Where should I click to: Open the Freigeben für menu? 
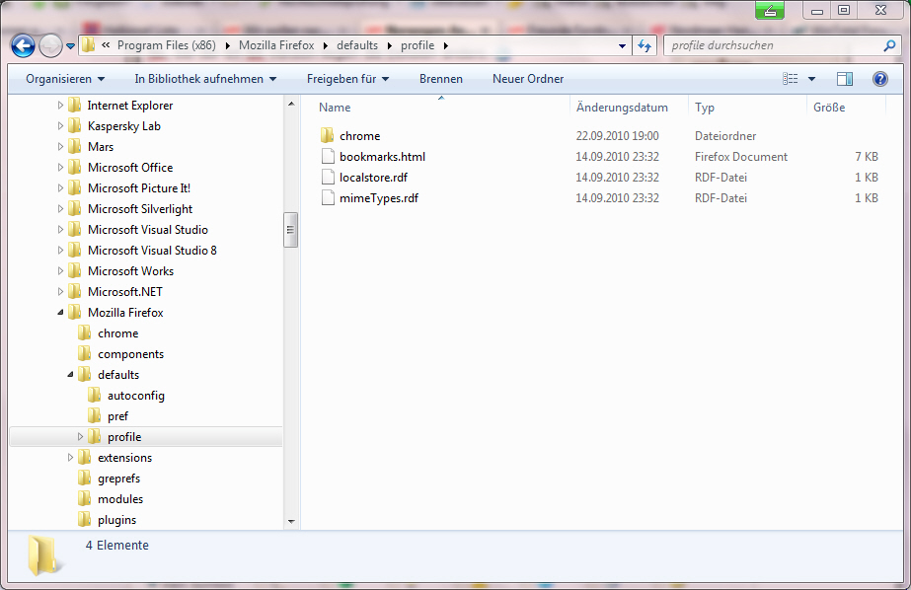[347, 79]
